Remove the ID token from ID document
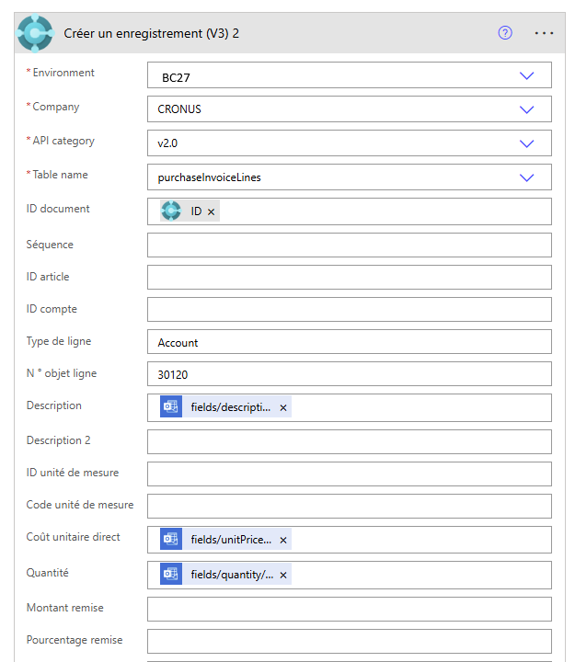Image resolution: width=575 pixels, height=662 pixels. [212, 212]
